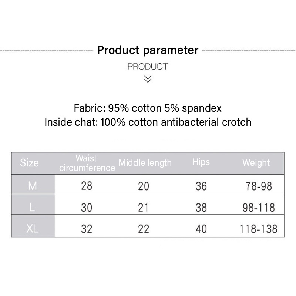Click the PRODUCT subtitle text
This screenshot has height=296, width=296.
(x=148, y=67)
